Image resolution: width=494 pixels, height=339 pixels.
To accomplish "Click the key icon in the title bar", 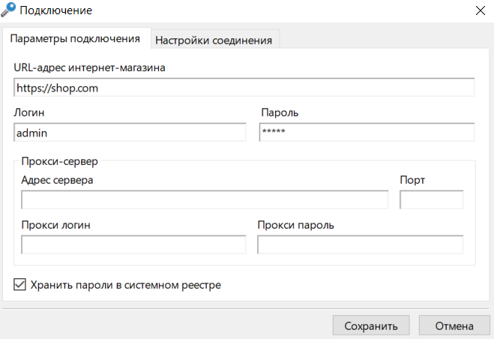I will point(8,9).
